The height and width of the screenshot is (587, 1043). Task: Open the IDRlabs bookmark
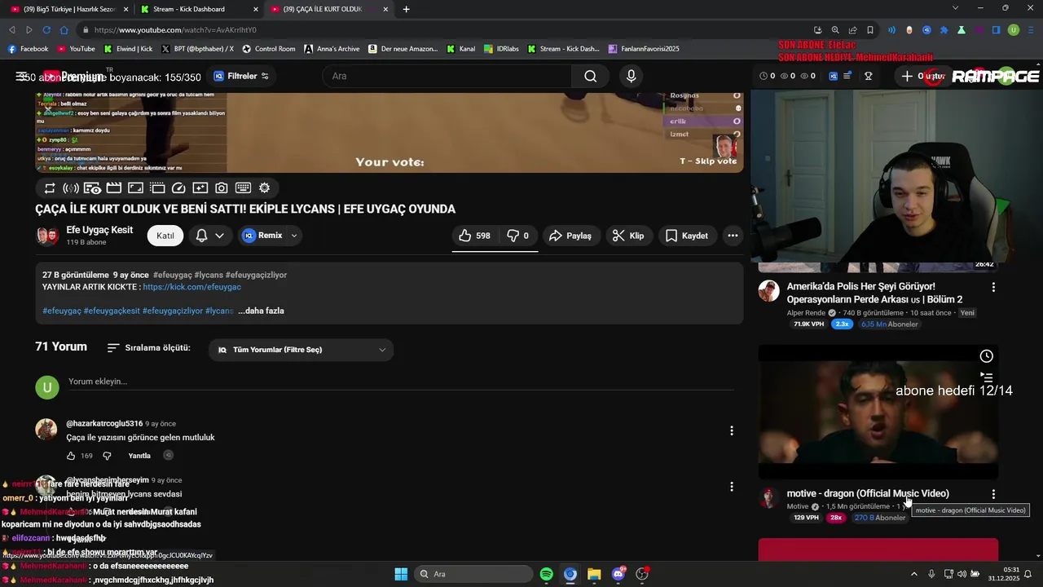[500, 49]
